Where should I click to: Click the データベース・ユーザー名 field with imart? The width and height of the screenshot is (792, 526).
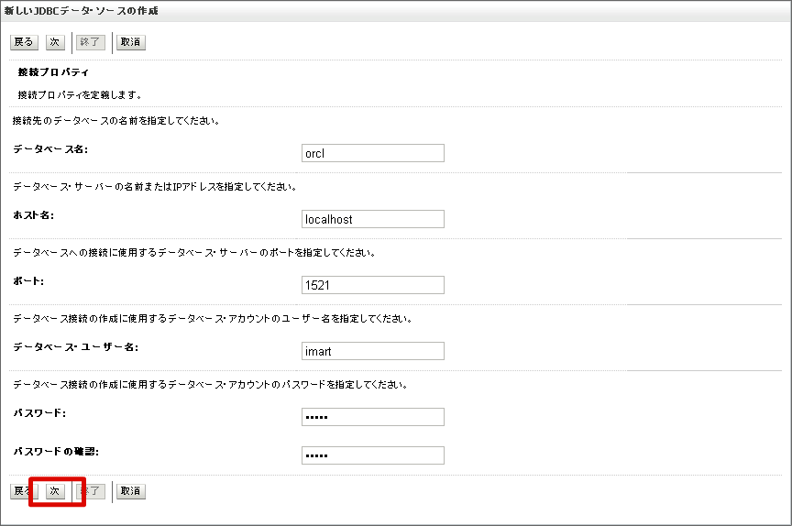tap(372, 351)
